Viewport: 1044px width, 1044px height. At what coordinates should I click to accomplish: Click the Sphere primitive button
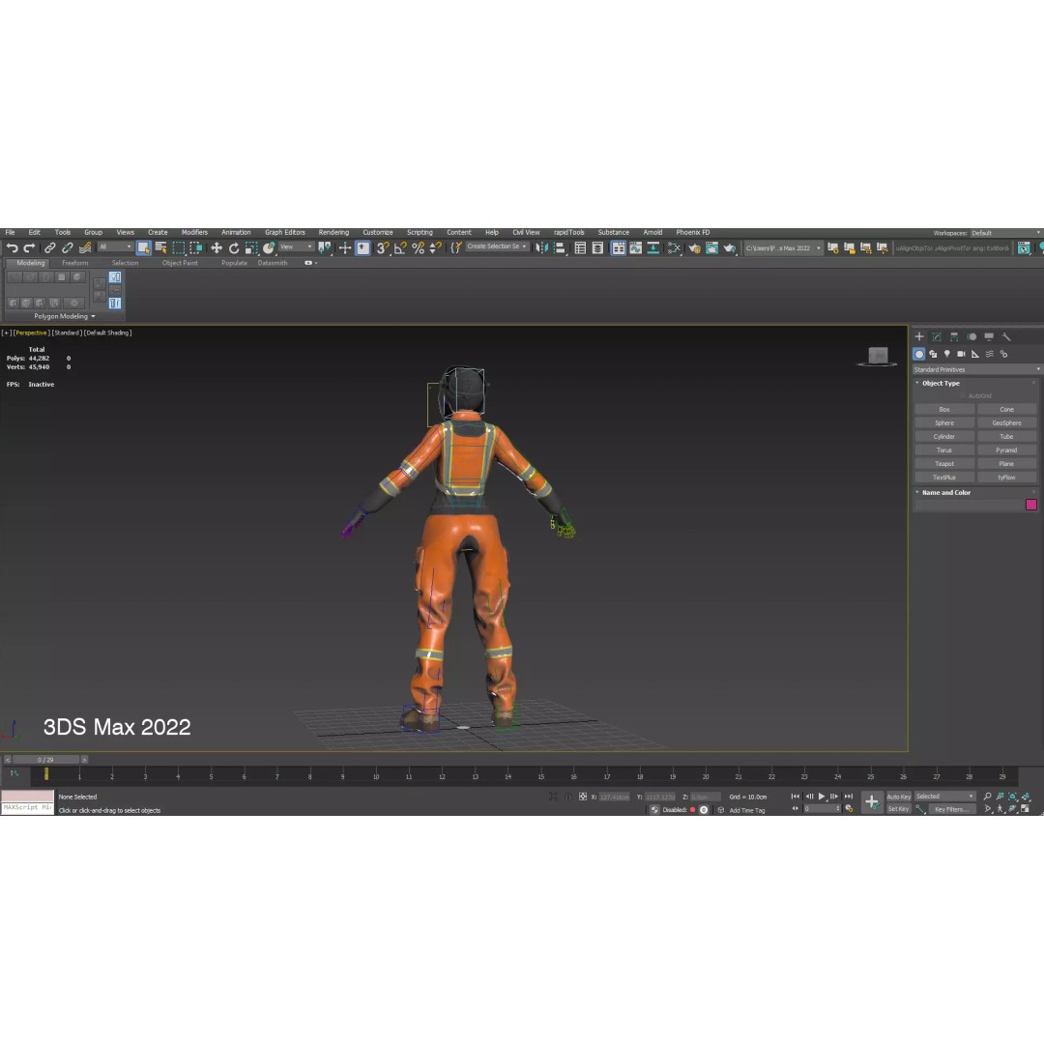[944, 422]
